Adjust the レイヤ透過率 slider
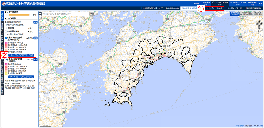The width and height of the screenshot is (264, 128). (8, 15)
